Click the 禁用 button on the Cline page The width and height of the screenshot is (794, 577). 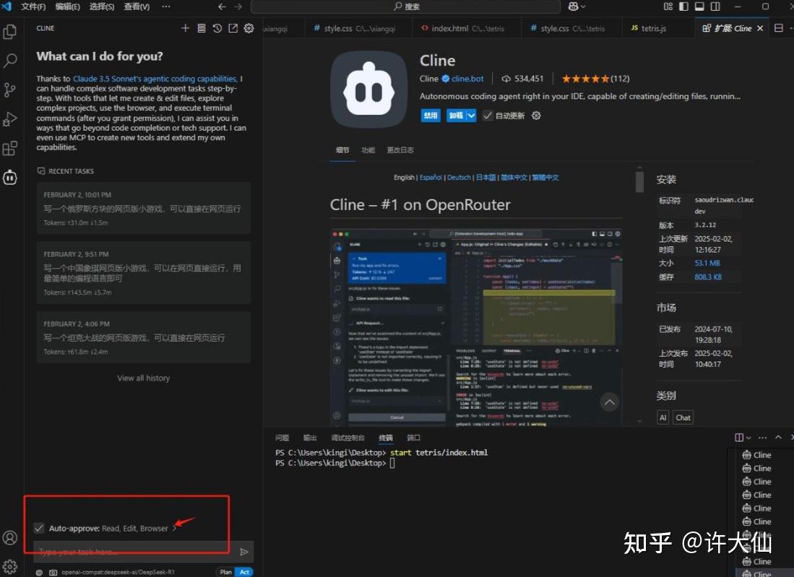(x=431, y=115)
